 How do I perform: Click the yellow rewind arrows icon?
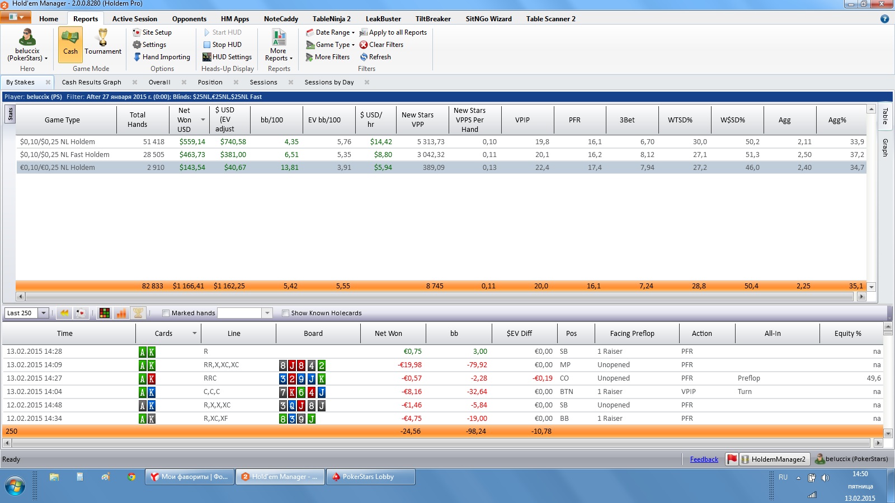click(x=64, y=313)
